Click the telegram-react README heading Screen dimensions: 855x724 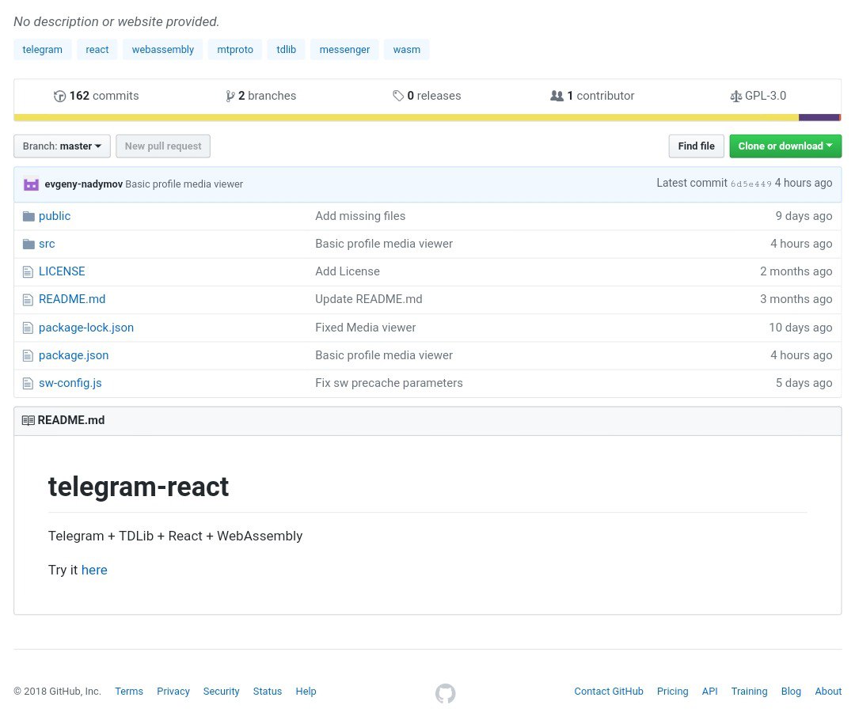click(139, 487)
